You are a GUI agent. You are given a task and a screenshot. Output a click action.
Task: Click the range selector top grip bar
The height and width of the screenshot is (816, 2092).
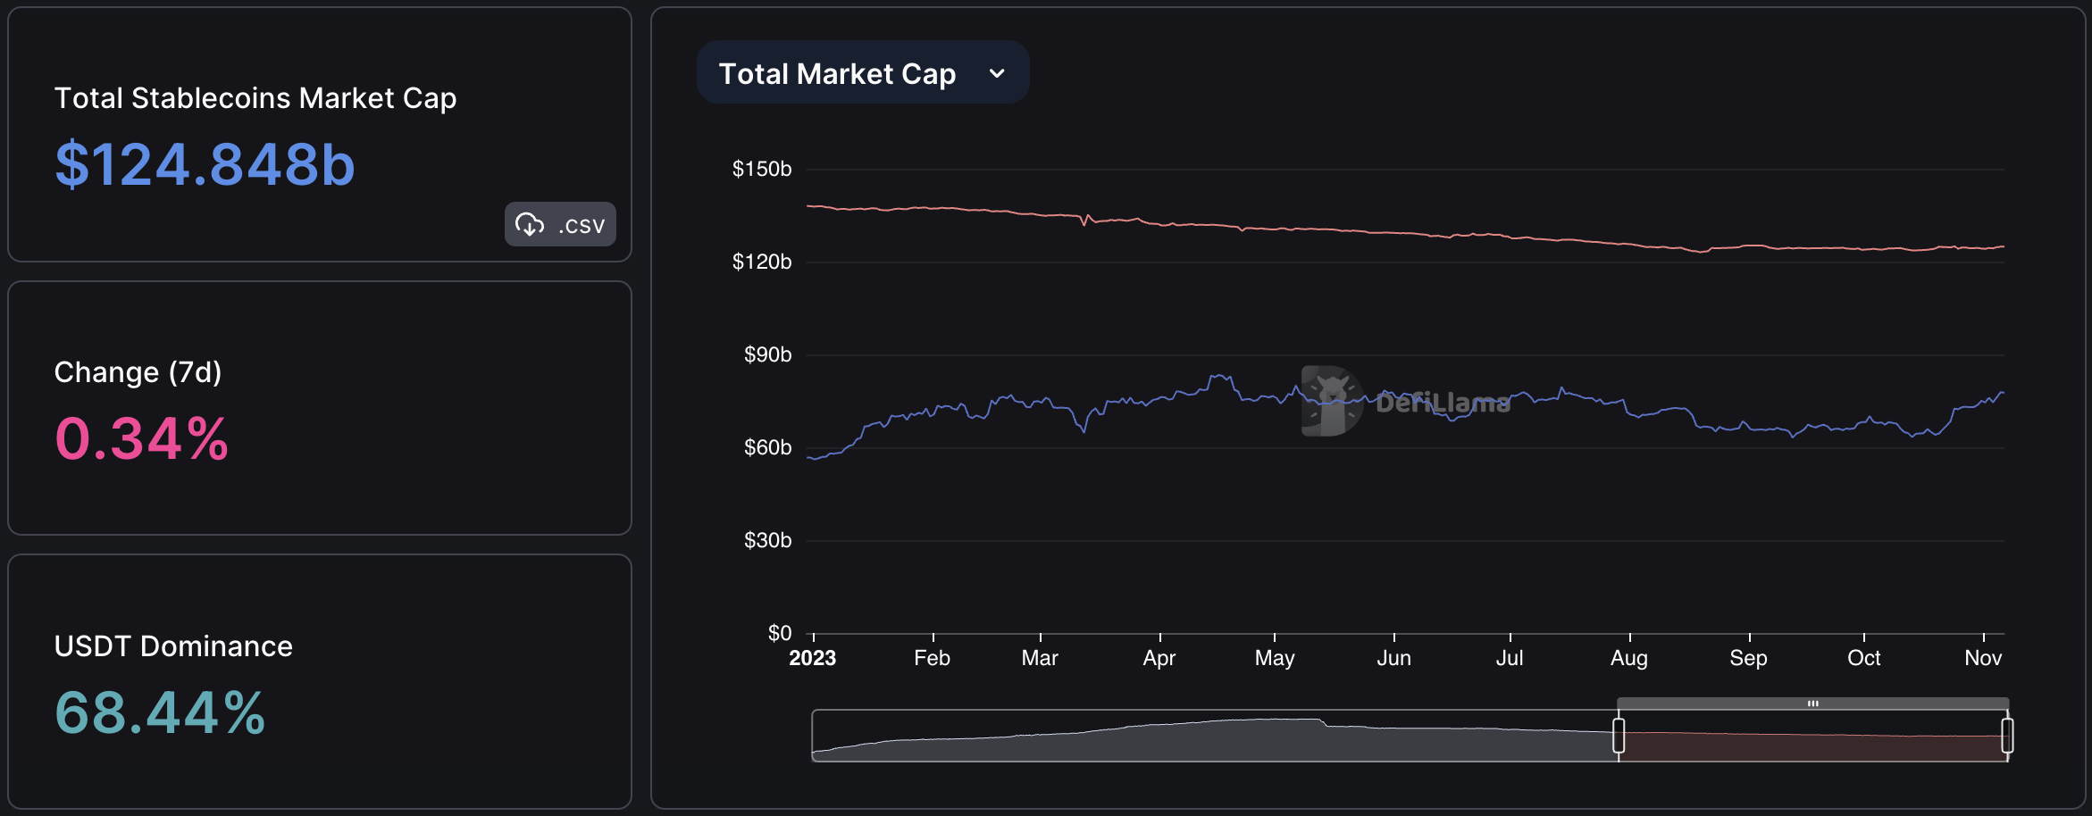(1812, 704)
